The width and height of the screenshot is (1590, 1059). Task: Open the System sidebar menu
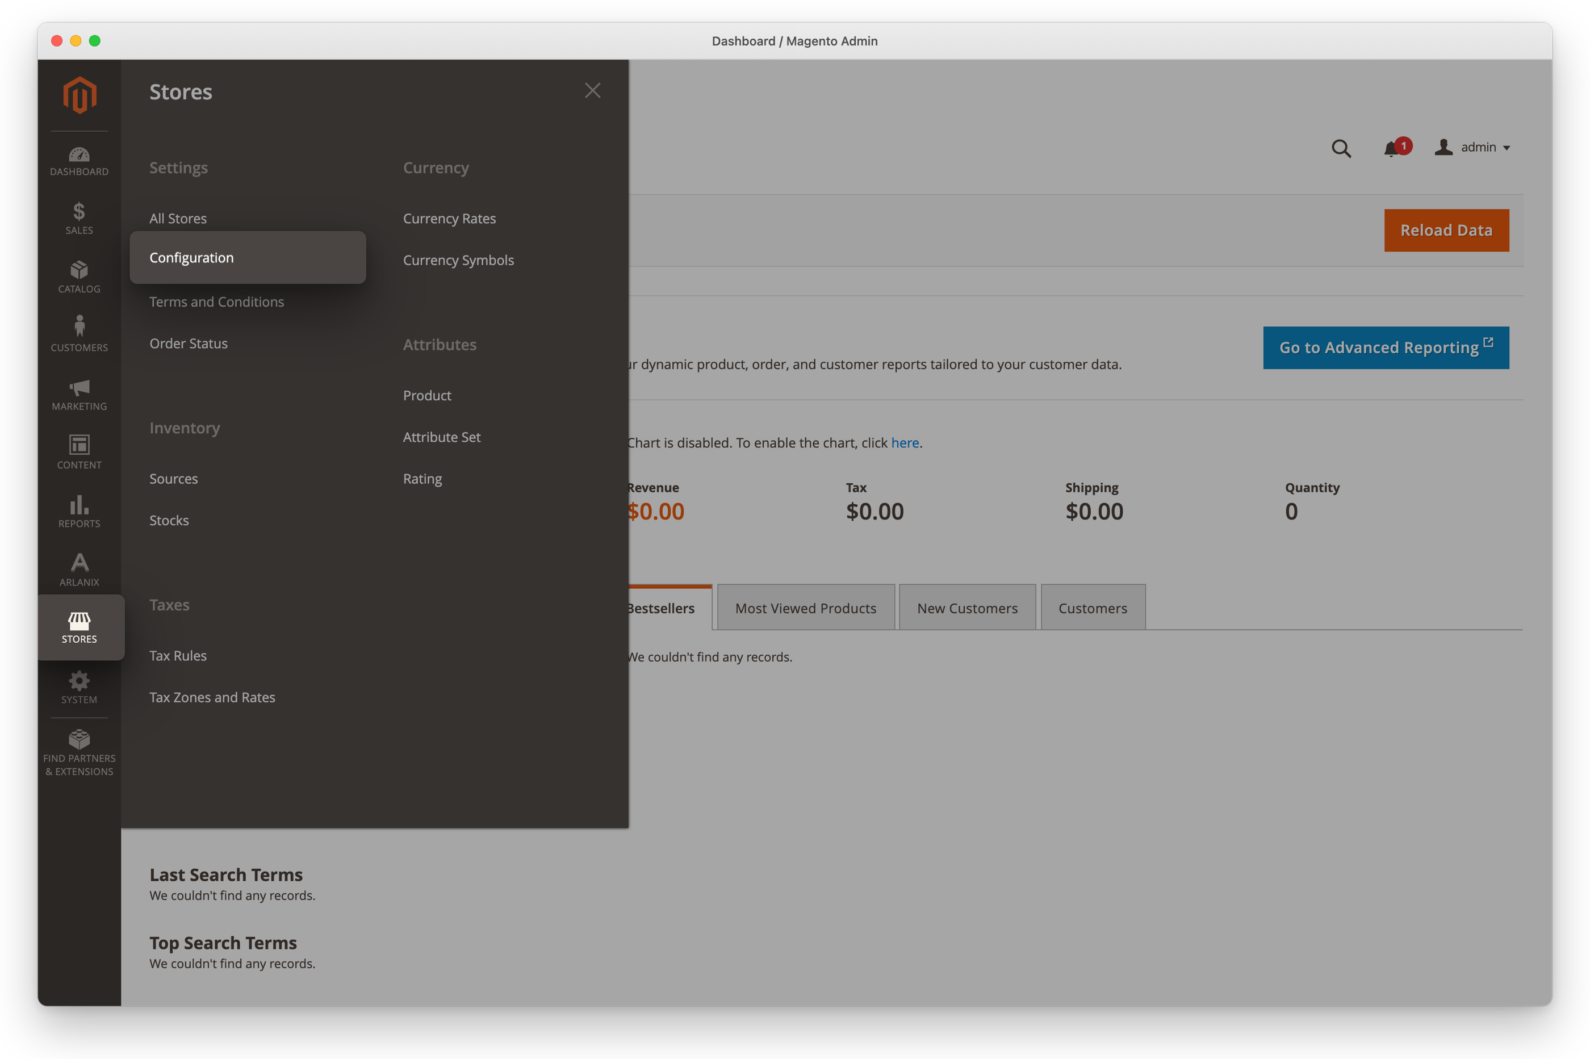coord(79,688)
